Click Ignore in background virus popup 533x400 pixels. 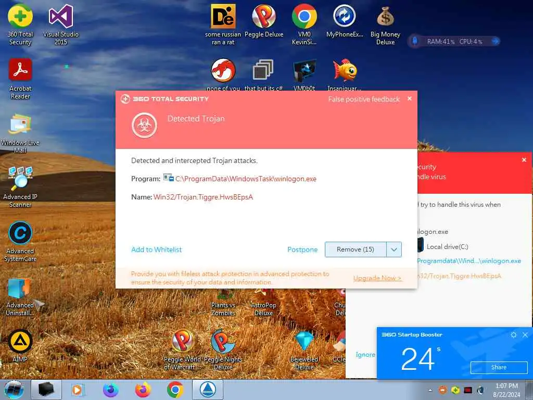pos(365,354)
